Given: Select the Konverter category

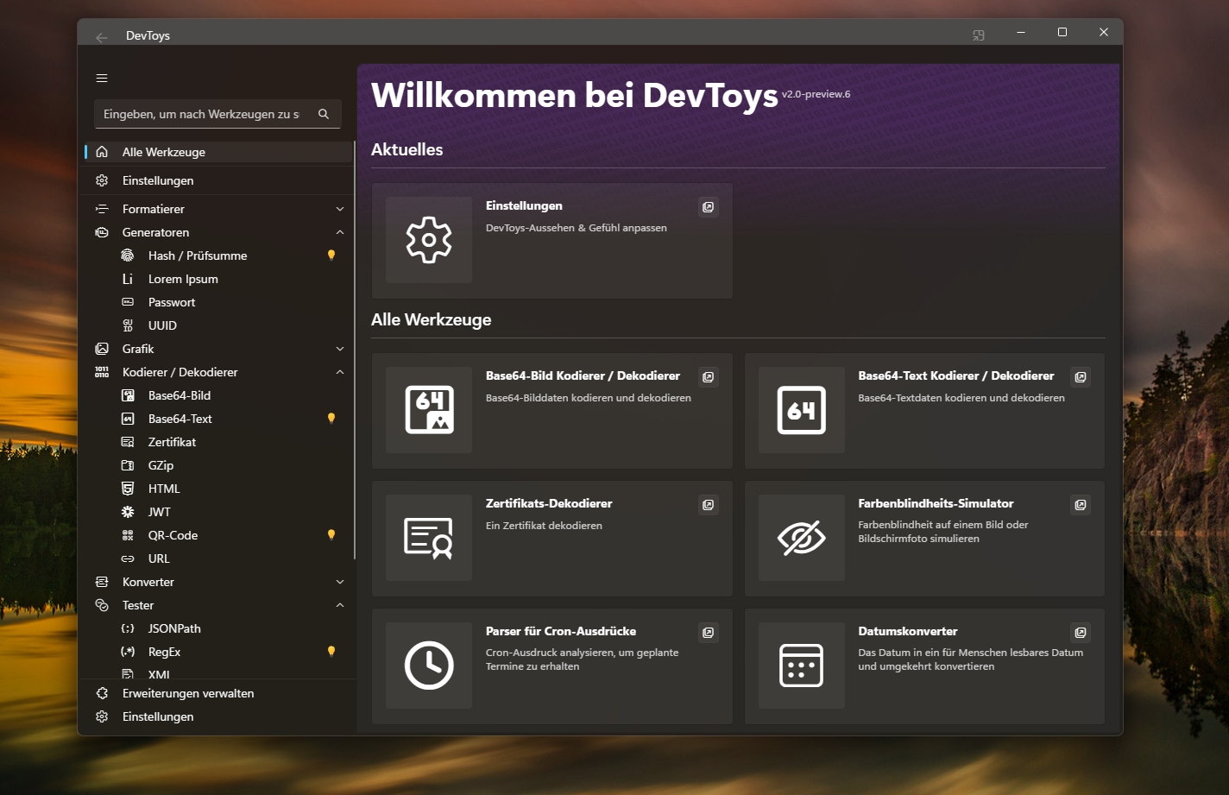Looking at the screenshot, I should (x=219, y=582).
